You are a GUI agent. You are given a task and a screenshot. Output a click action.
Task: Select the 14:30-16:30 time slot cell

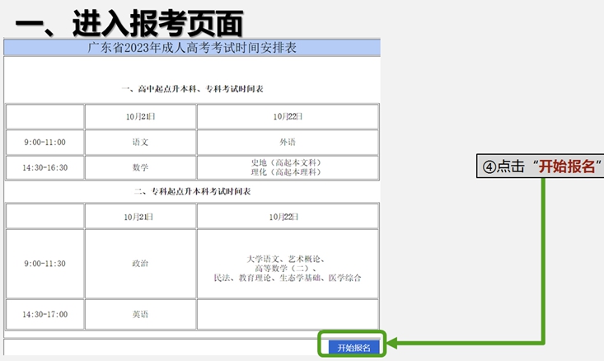tap(44, 167)
